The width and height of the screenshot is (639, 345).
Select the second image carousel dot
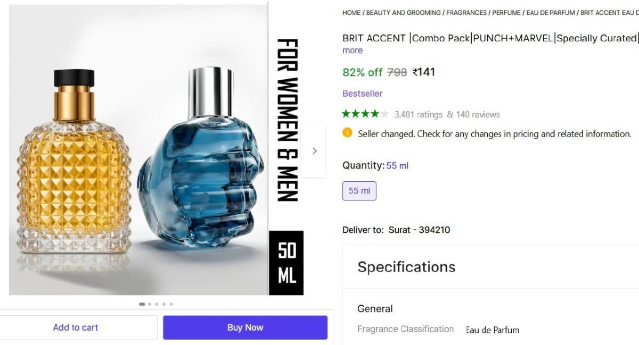pos(150,304)
